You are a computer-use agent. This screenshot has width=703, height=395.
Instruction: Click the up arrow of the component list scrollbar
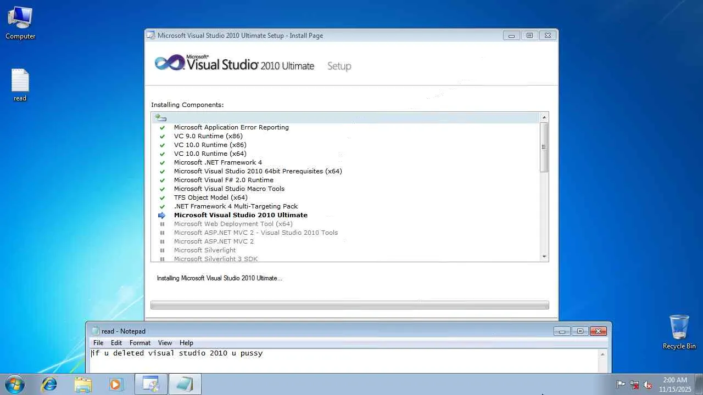pos(544,117)
